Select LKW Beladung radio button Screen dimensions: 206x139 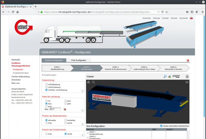pyautogui.click(x=46, y=84)
